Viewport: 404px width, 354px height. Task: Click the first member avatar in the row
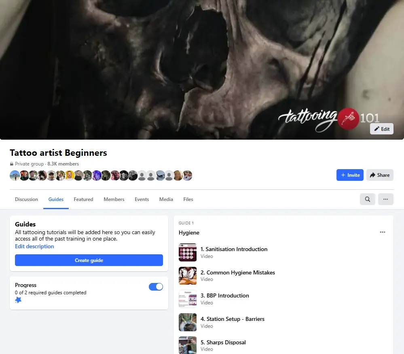[x=15, y=175]
